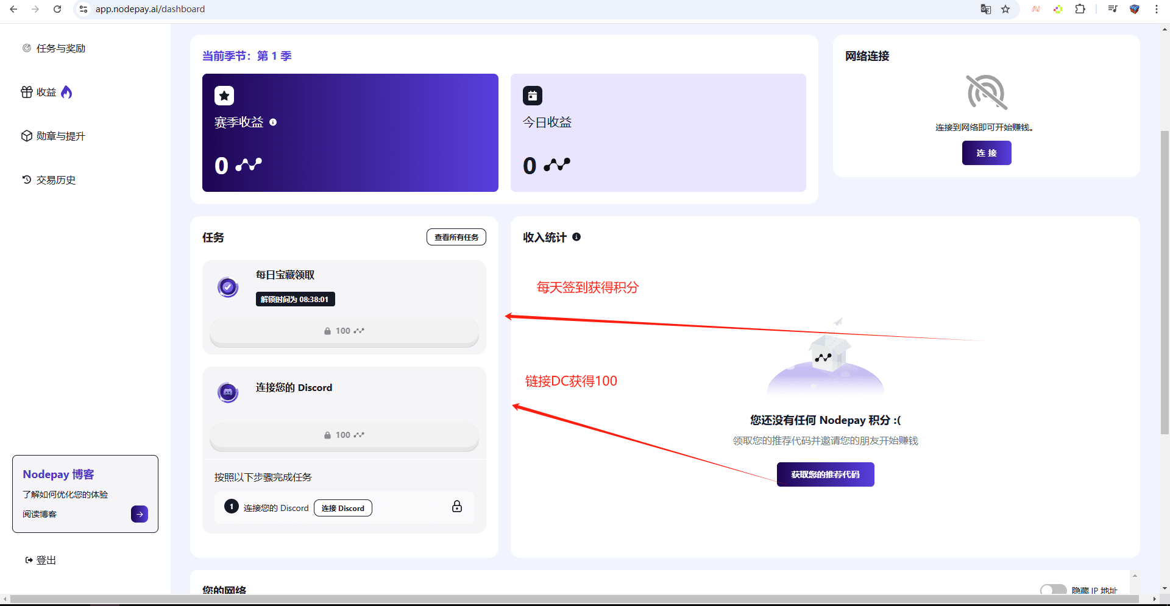Viewport: 1170px width, 606px height.
Task: Click the Discord badge icon in tasks
Action: (228, 392)
